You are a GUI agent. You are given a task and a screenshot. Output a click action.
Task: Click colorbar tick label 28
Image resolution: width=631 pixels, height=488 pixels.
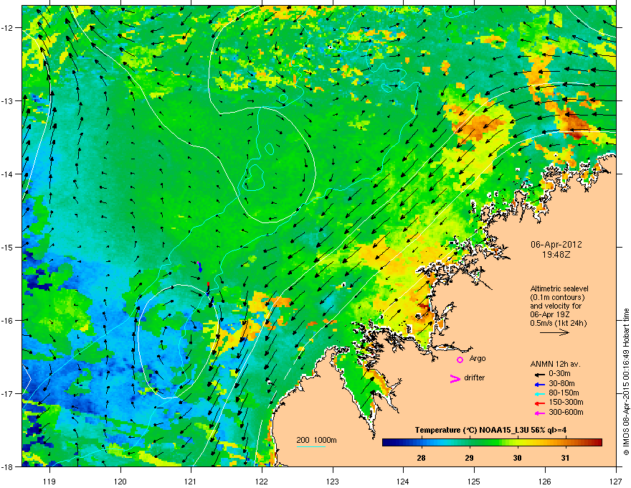pyautogui.click(x=421, y=458)
